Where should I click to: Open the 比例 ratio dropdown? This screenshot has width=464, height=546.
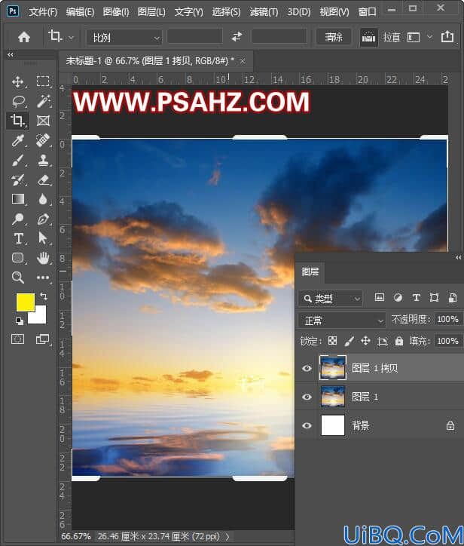pyautogui.click(x=124, y=37)
